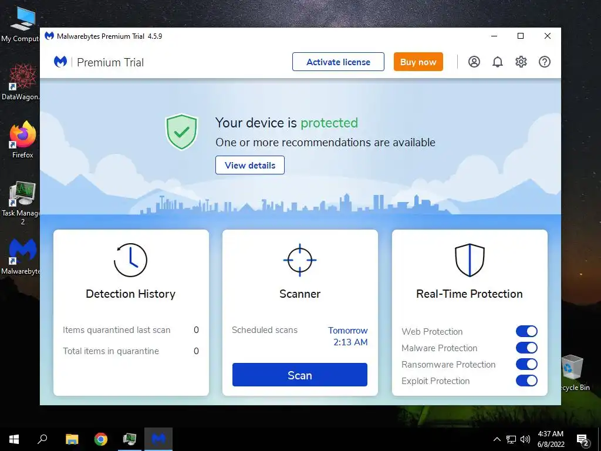Image resolution: width=601 pixels, height=451 pixels.
Task: Open the notifications bell
Action: (498, 62)
